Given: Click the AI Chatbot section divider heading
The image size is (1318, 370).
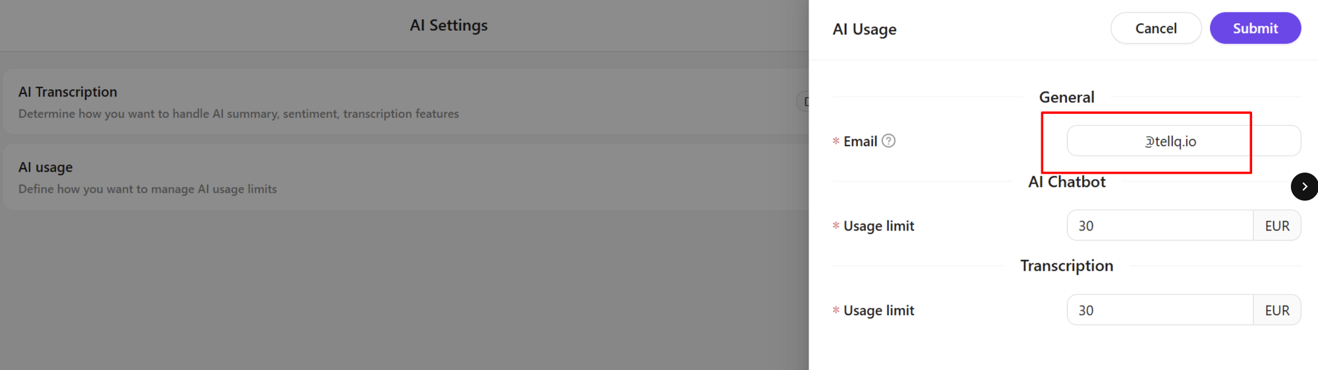Looking at the screenshot, I should (1066, 182).
